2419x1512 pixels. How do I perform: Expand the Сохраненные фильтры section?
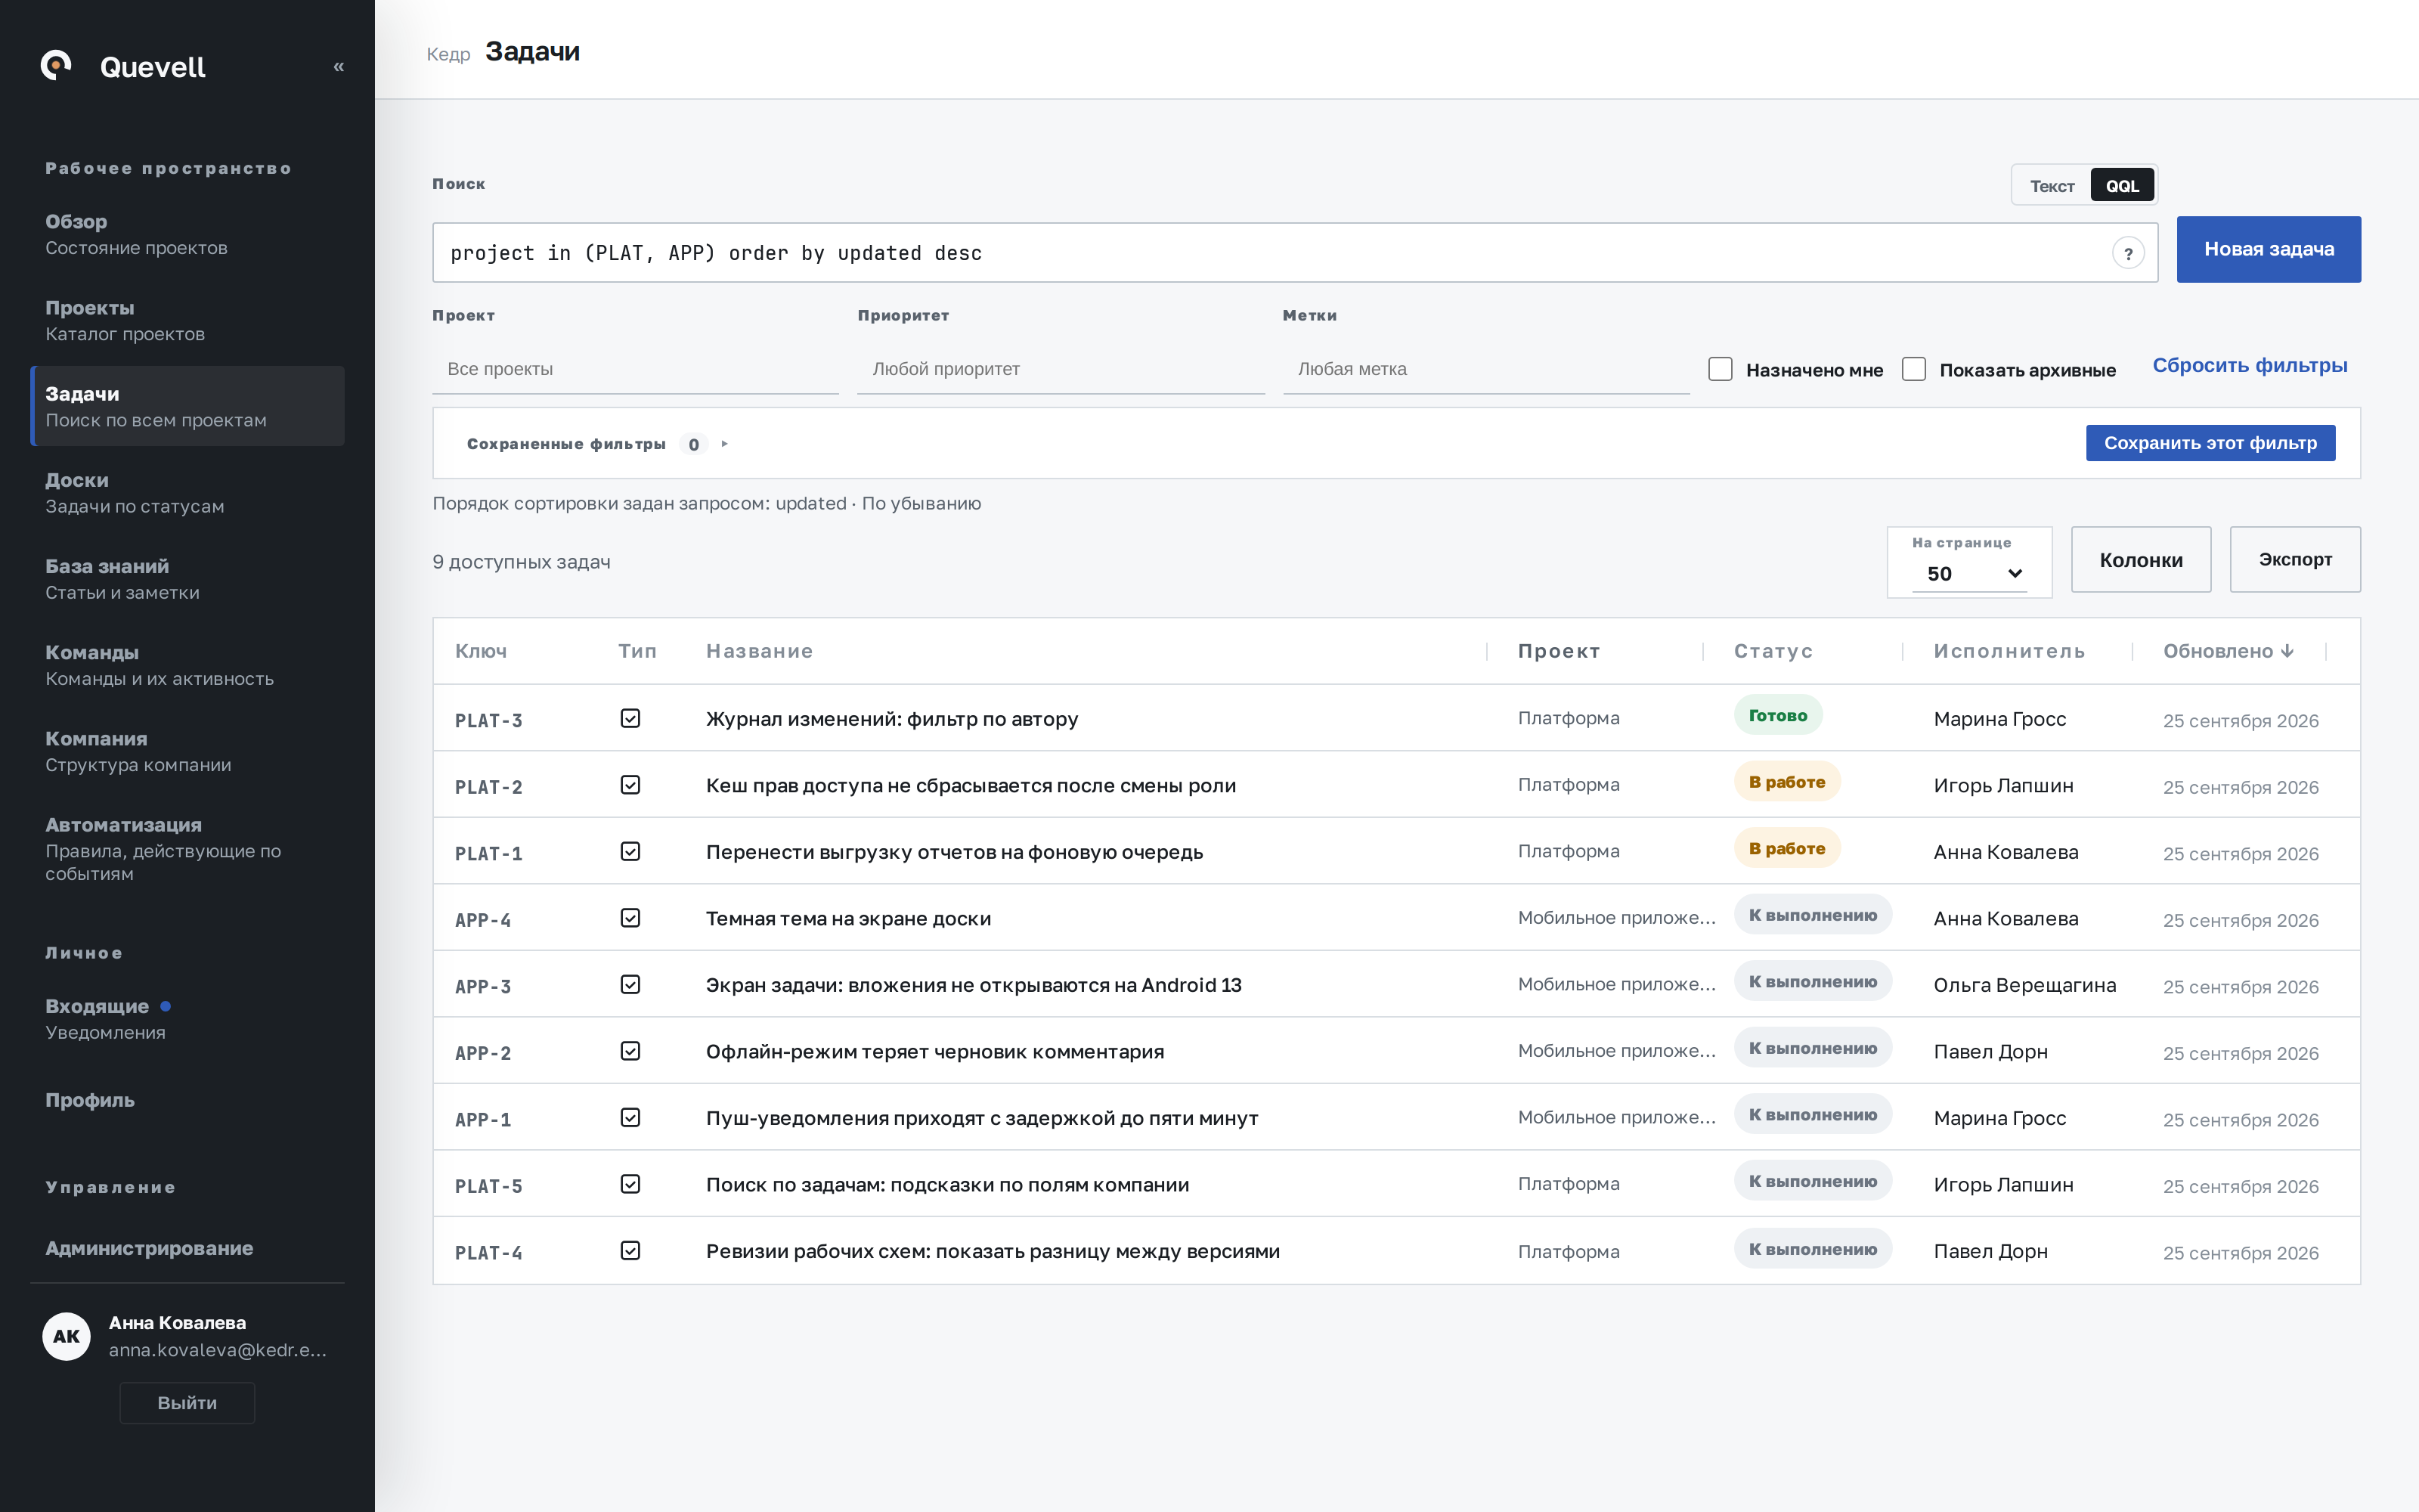(x=598, y=444)
